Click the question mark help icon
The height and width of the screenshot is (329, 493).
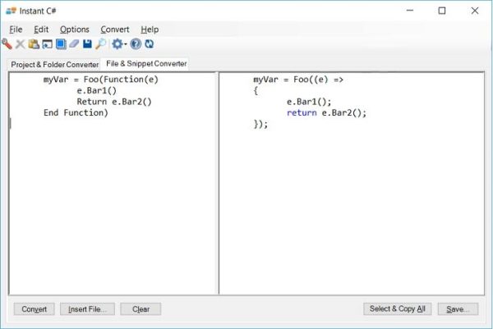(136, 44)
